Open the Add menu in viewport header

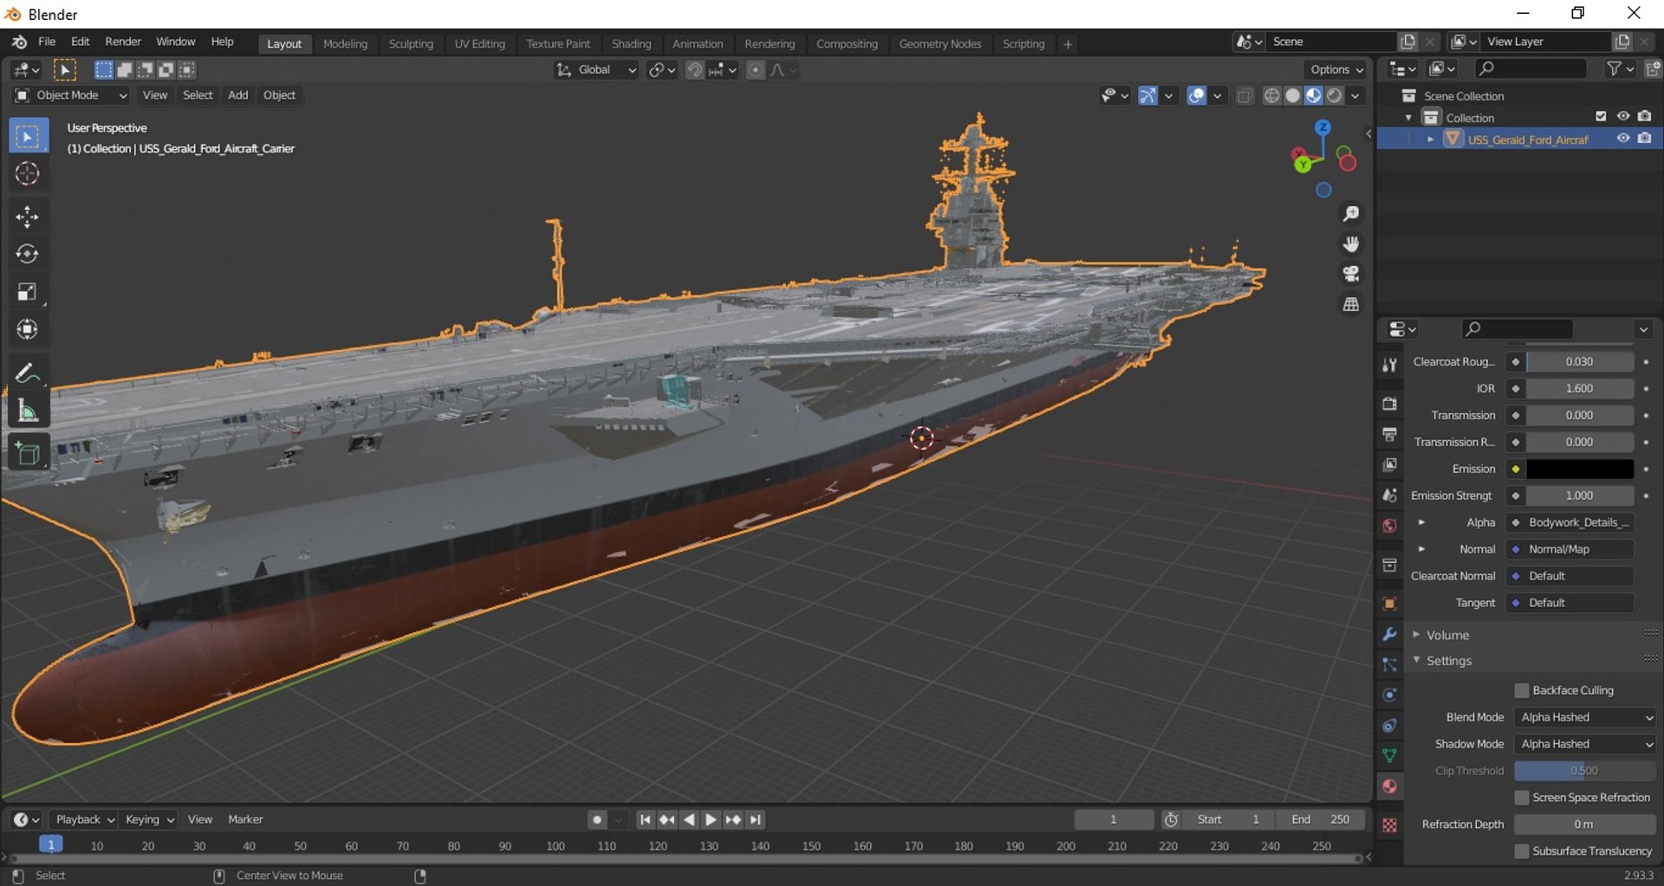[237, 95]
